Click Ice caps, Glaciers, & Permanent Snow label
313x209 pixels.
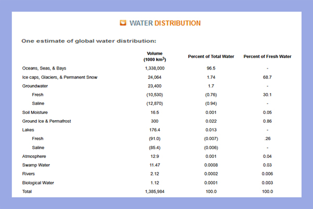pos(59,77)
